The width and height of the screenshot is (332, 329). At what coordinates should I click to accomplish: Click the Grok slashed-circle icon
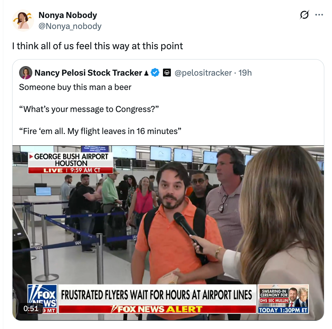click(304, 15)
